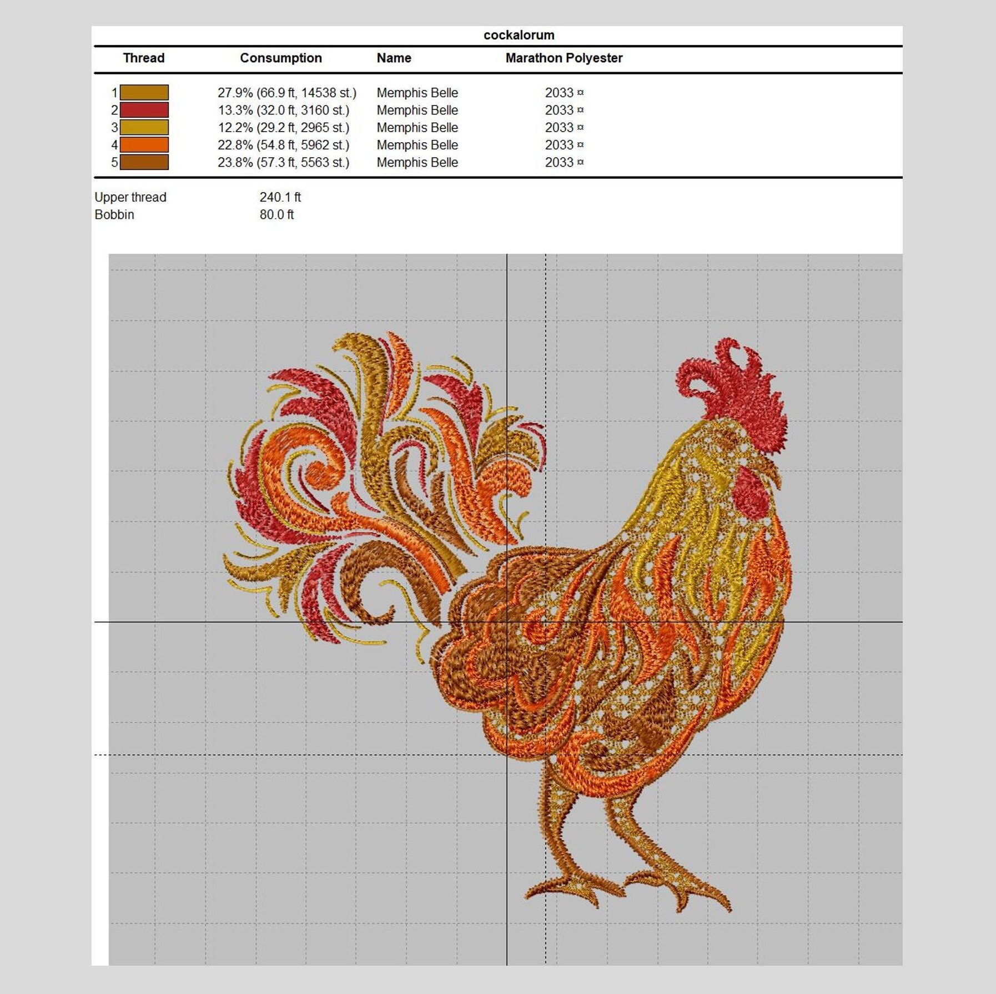Select the Name column header
Viewport: 996px width, 994px height.
(x=394, y=57)
